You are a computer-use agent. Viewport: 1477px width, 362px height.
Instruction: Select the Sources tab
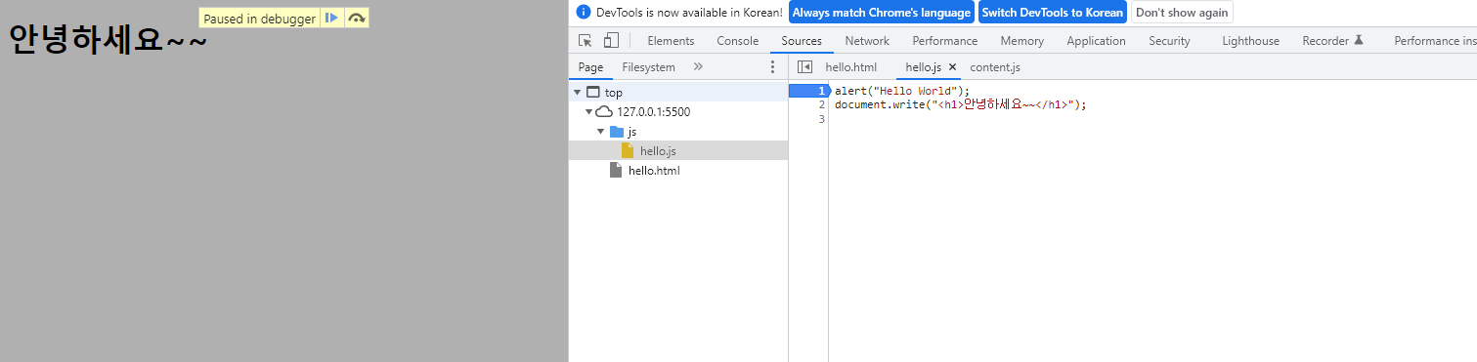[802, 41]
